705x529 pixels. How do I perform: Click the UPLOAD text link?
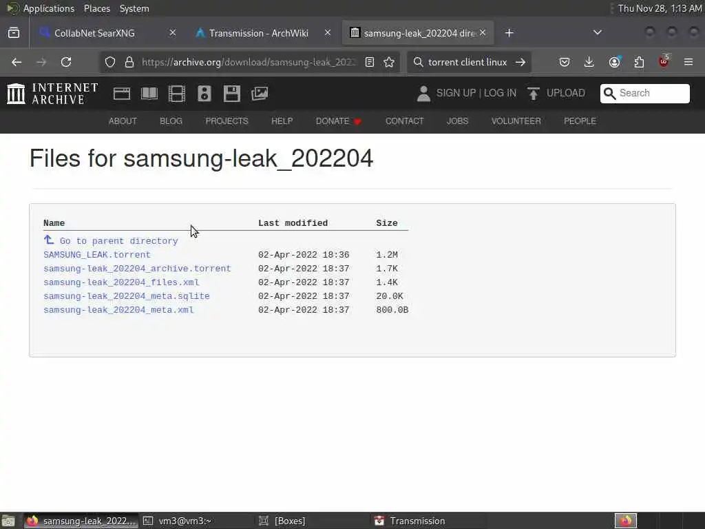tap(566, 93)
